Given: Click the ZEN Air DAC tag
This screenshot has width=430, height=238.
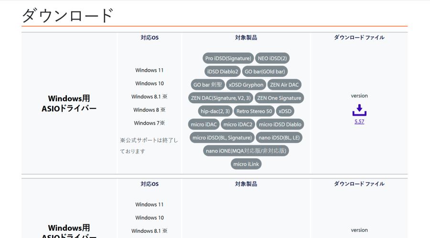Looking at the screenshot, I should click(x=284, y=85).
